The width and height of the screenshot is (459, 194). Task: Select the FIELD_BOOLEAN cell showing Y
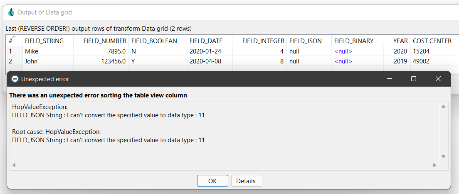(158, 61)
